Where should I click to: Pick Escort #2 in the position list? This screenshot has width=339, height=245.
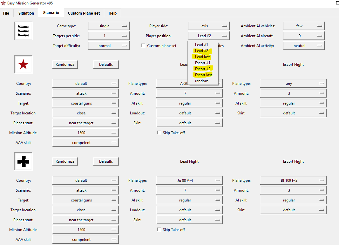pos(203,69)
